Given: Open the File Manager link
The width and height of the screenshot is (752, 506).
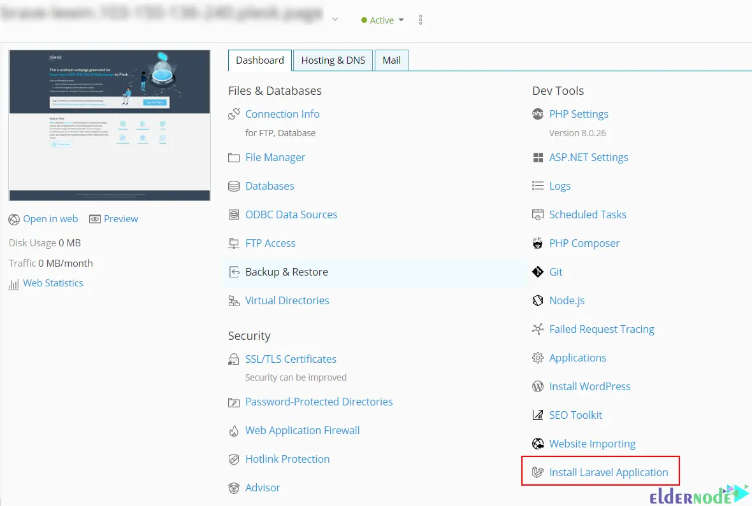Looking at the screenshot, I should 275,158.
